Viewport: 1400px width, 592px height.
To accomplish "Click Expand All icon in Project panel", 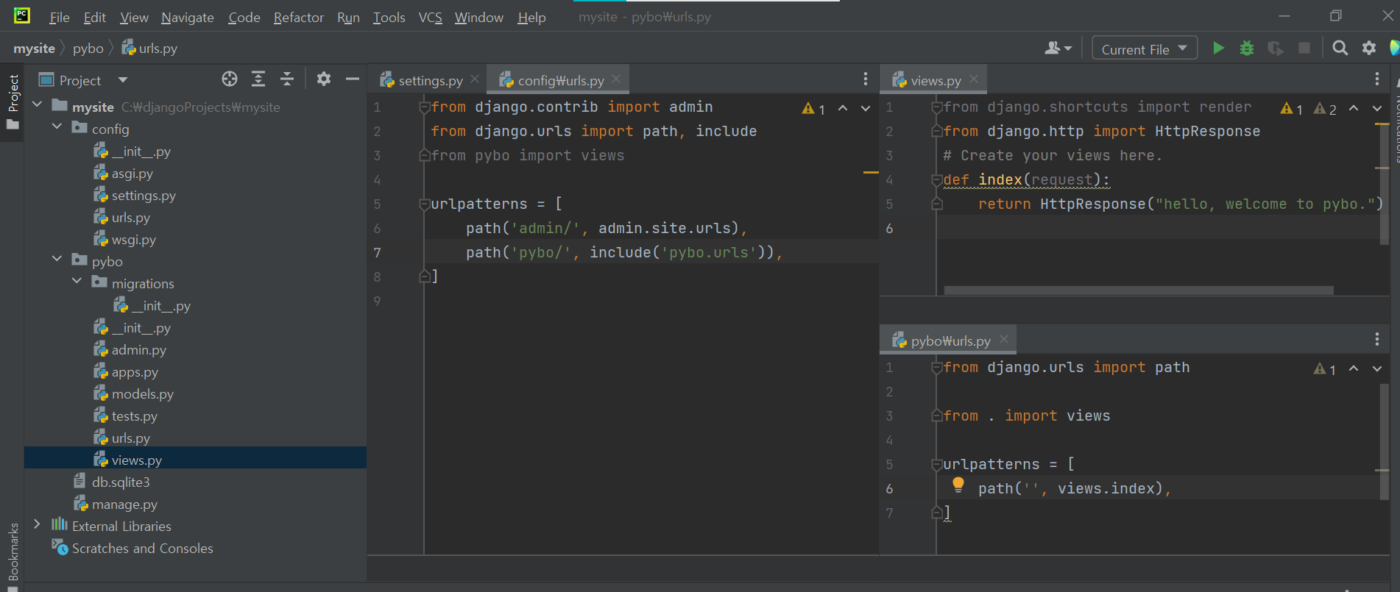I will (258, 79).
